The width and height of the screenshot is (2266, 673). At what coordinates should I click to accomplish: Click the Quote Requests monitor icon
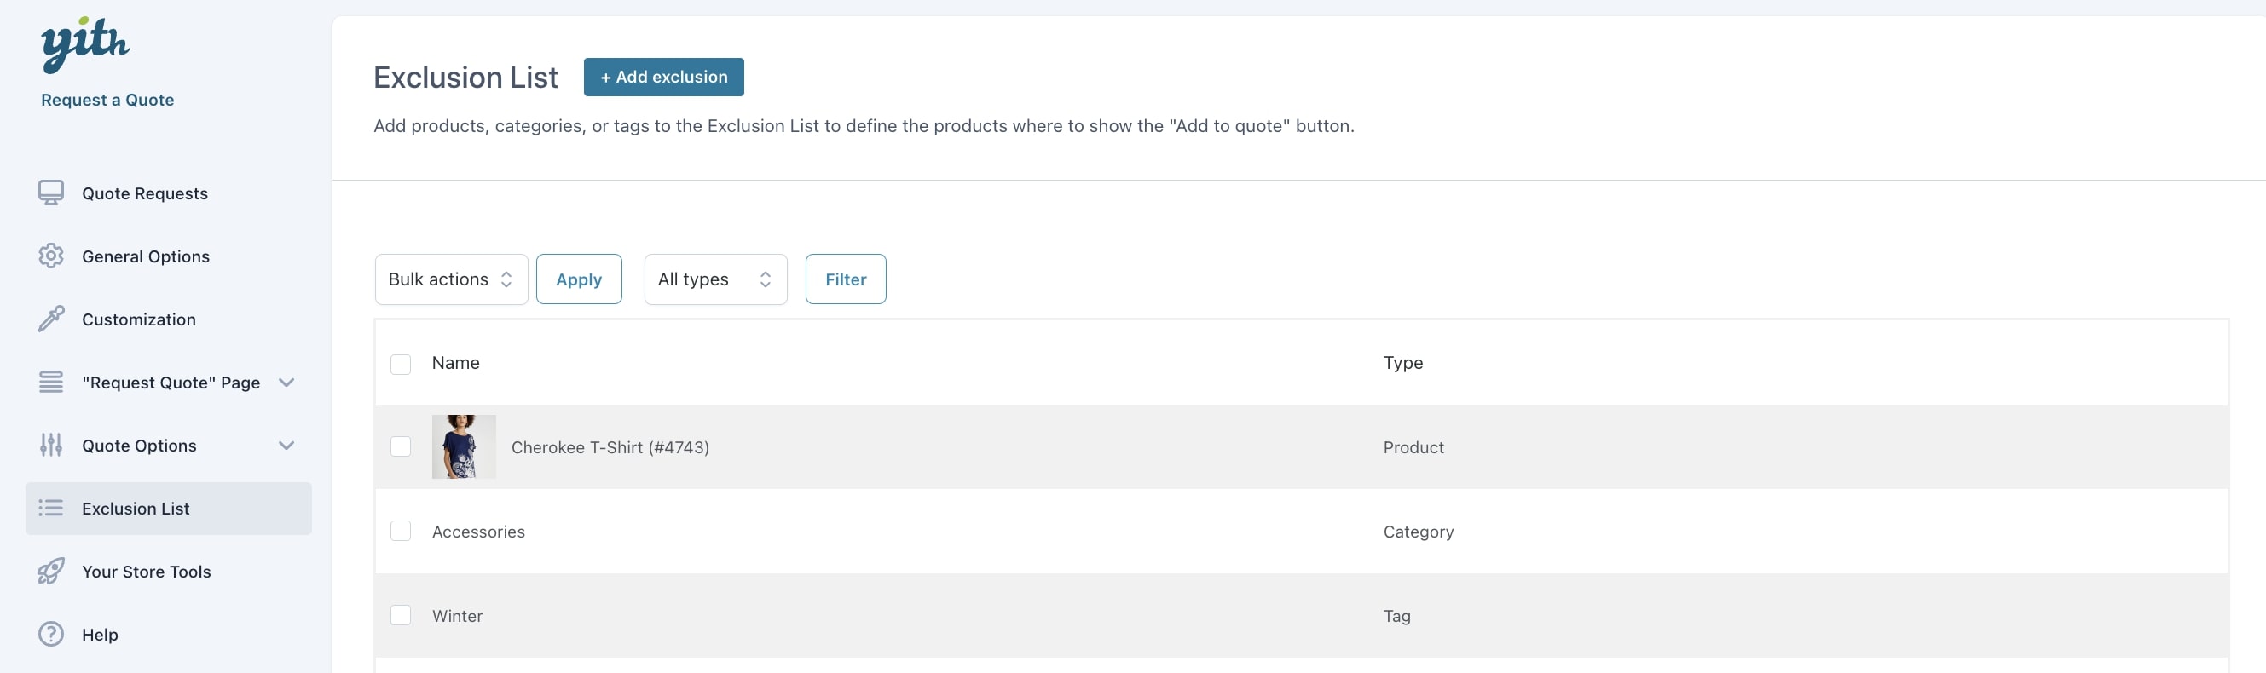[x=51, y=193]
